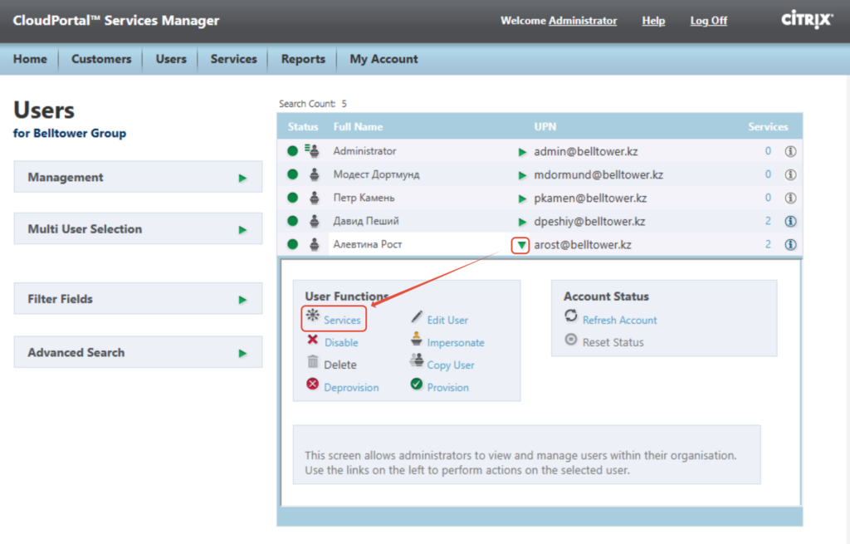Select the UPN mdormund@belltower.kz
Screen dimensions: 850x544
pyautogui.click(x=598, y=174)
